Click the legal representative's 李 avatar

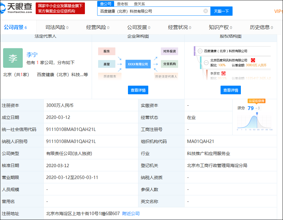coord(13,58)
